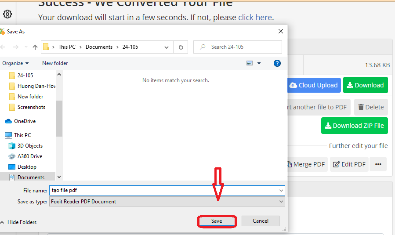This screenshot has height=235, width=395.
Task: Go up one folder level
Action: coord(35,47)
